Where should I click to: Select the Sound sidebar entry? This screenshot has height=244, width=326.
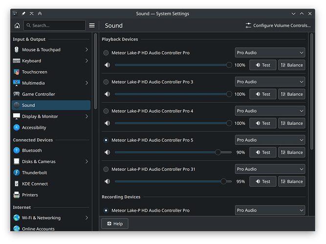tap(51, 105)
